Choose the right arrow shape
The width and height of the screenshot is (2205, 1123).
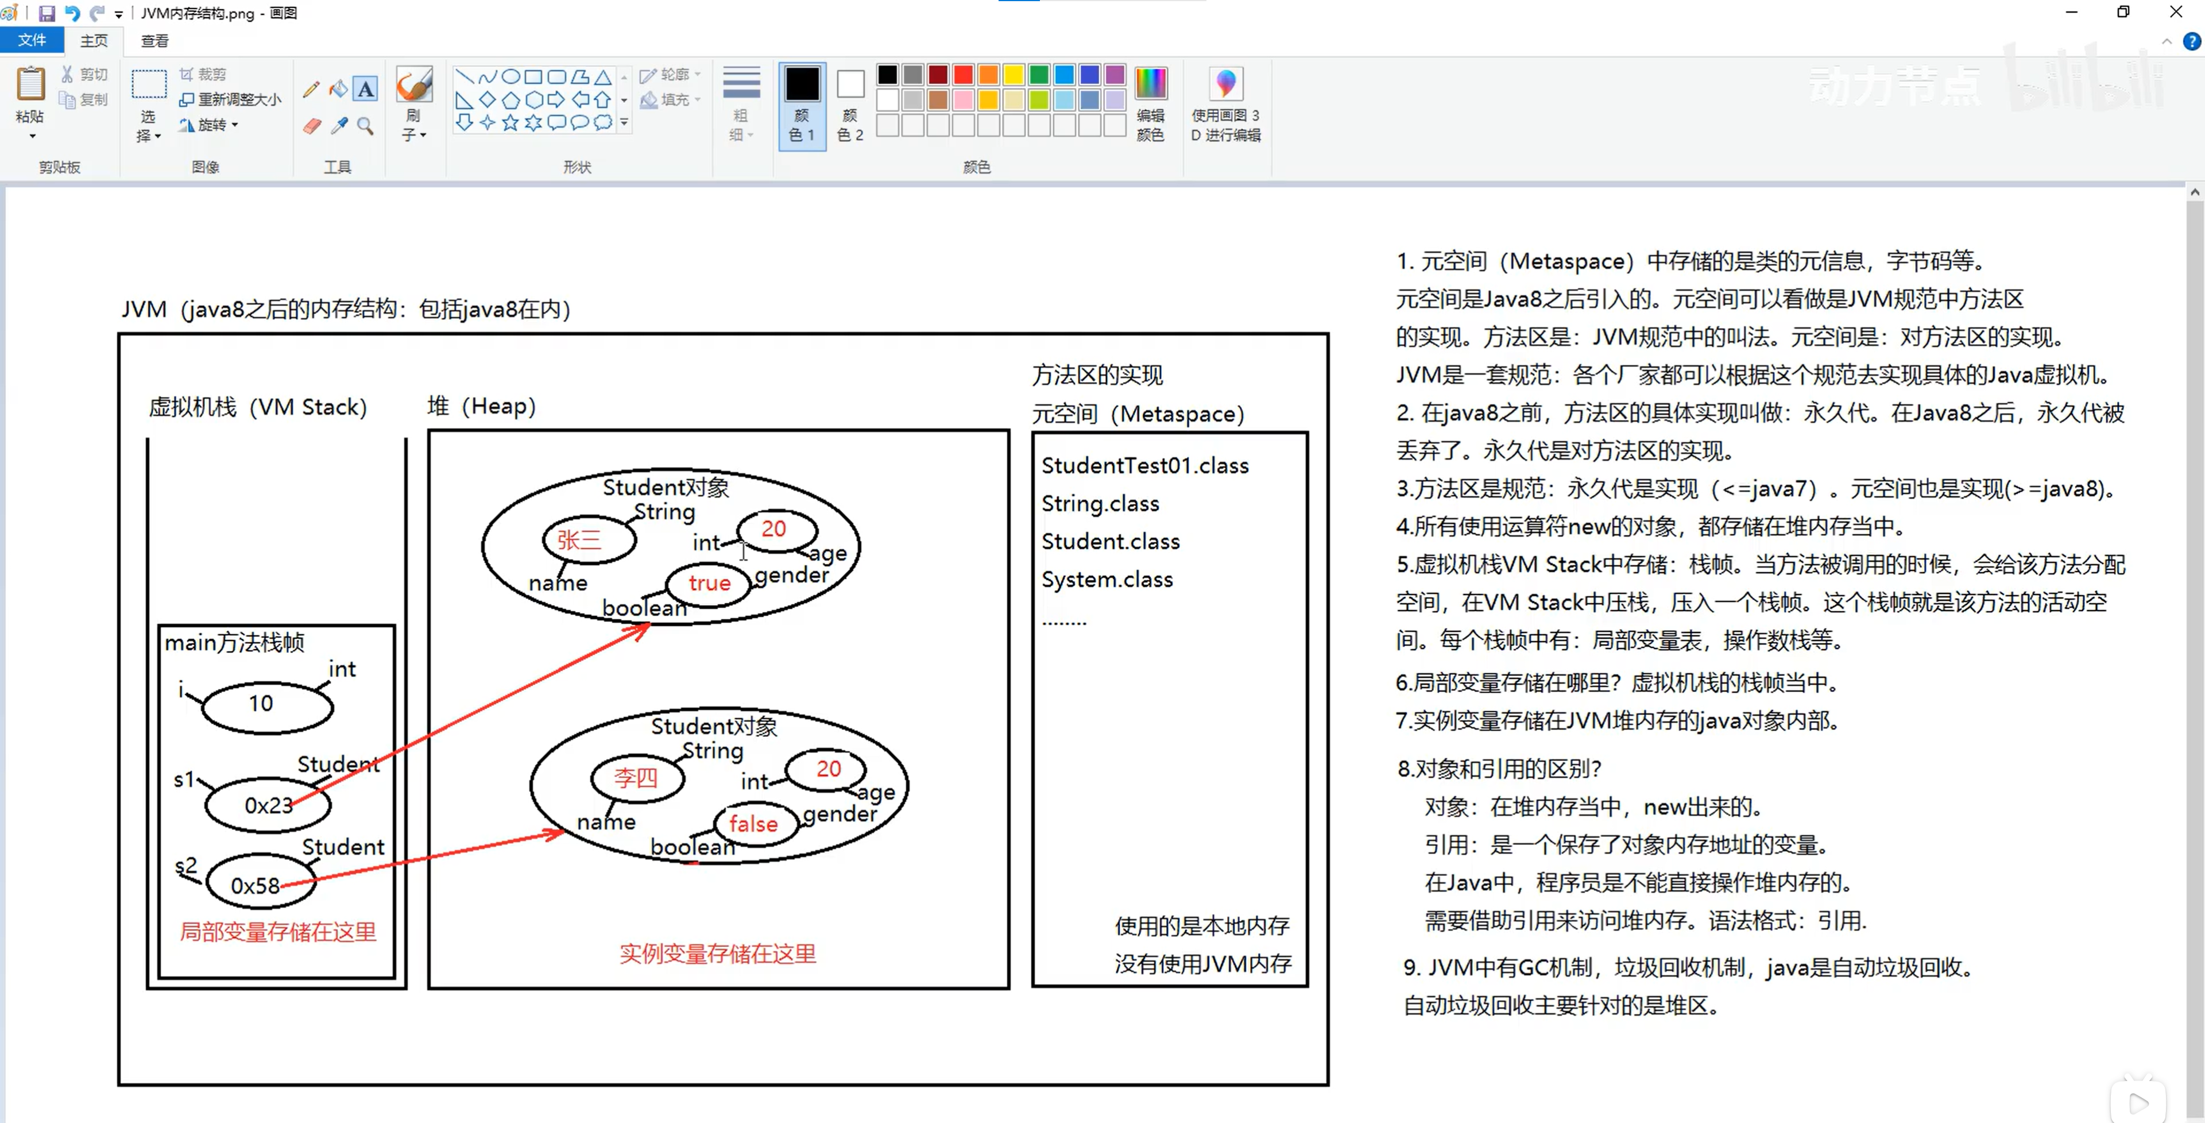[556, 99]
